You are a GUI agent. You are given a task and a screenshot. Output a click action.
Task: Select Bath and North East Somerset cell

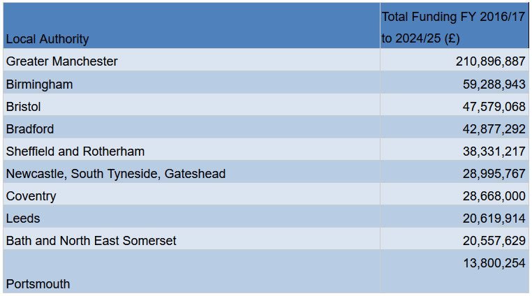click(91, 241)
